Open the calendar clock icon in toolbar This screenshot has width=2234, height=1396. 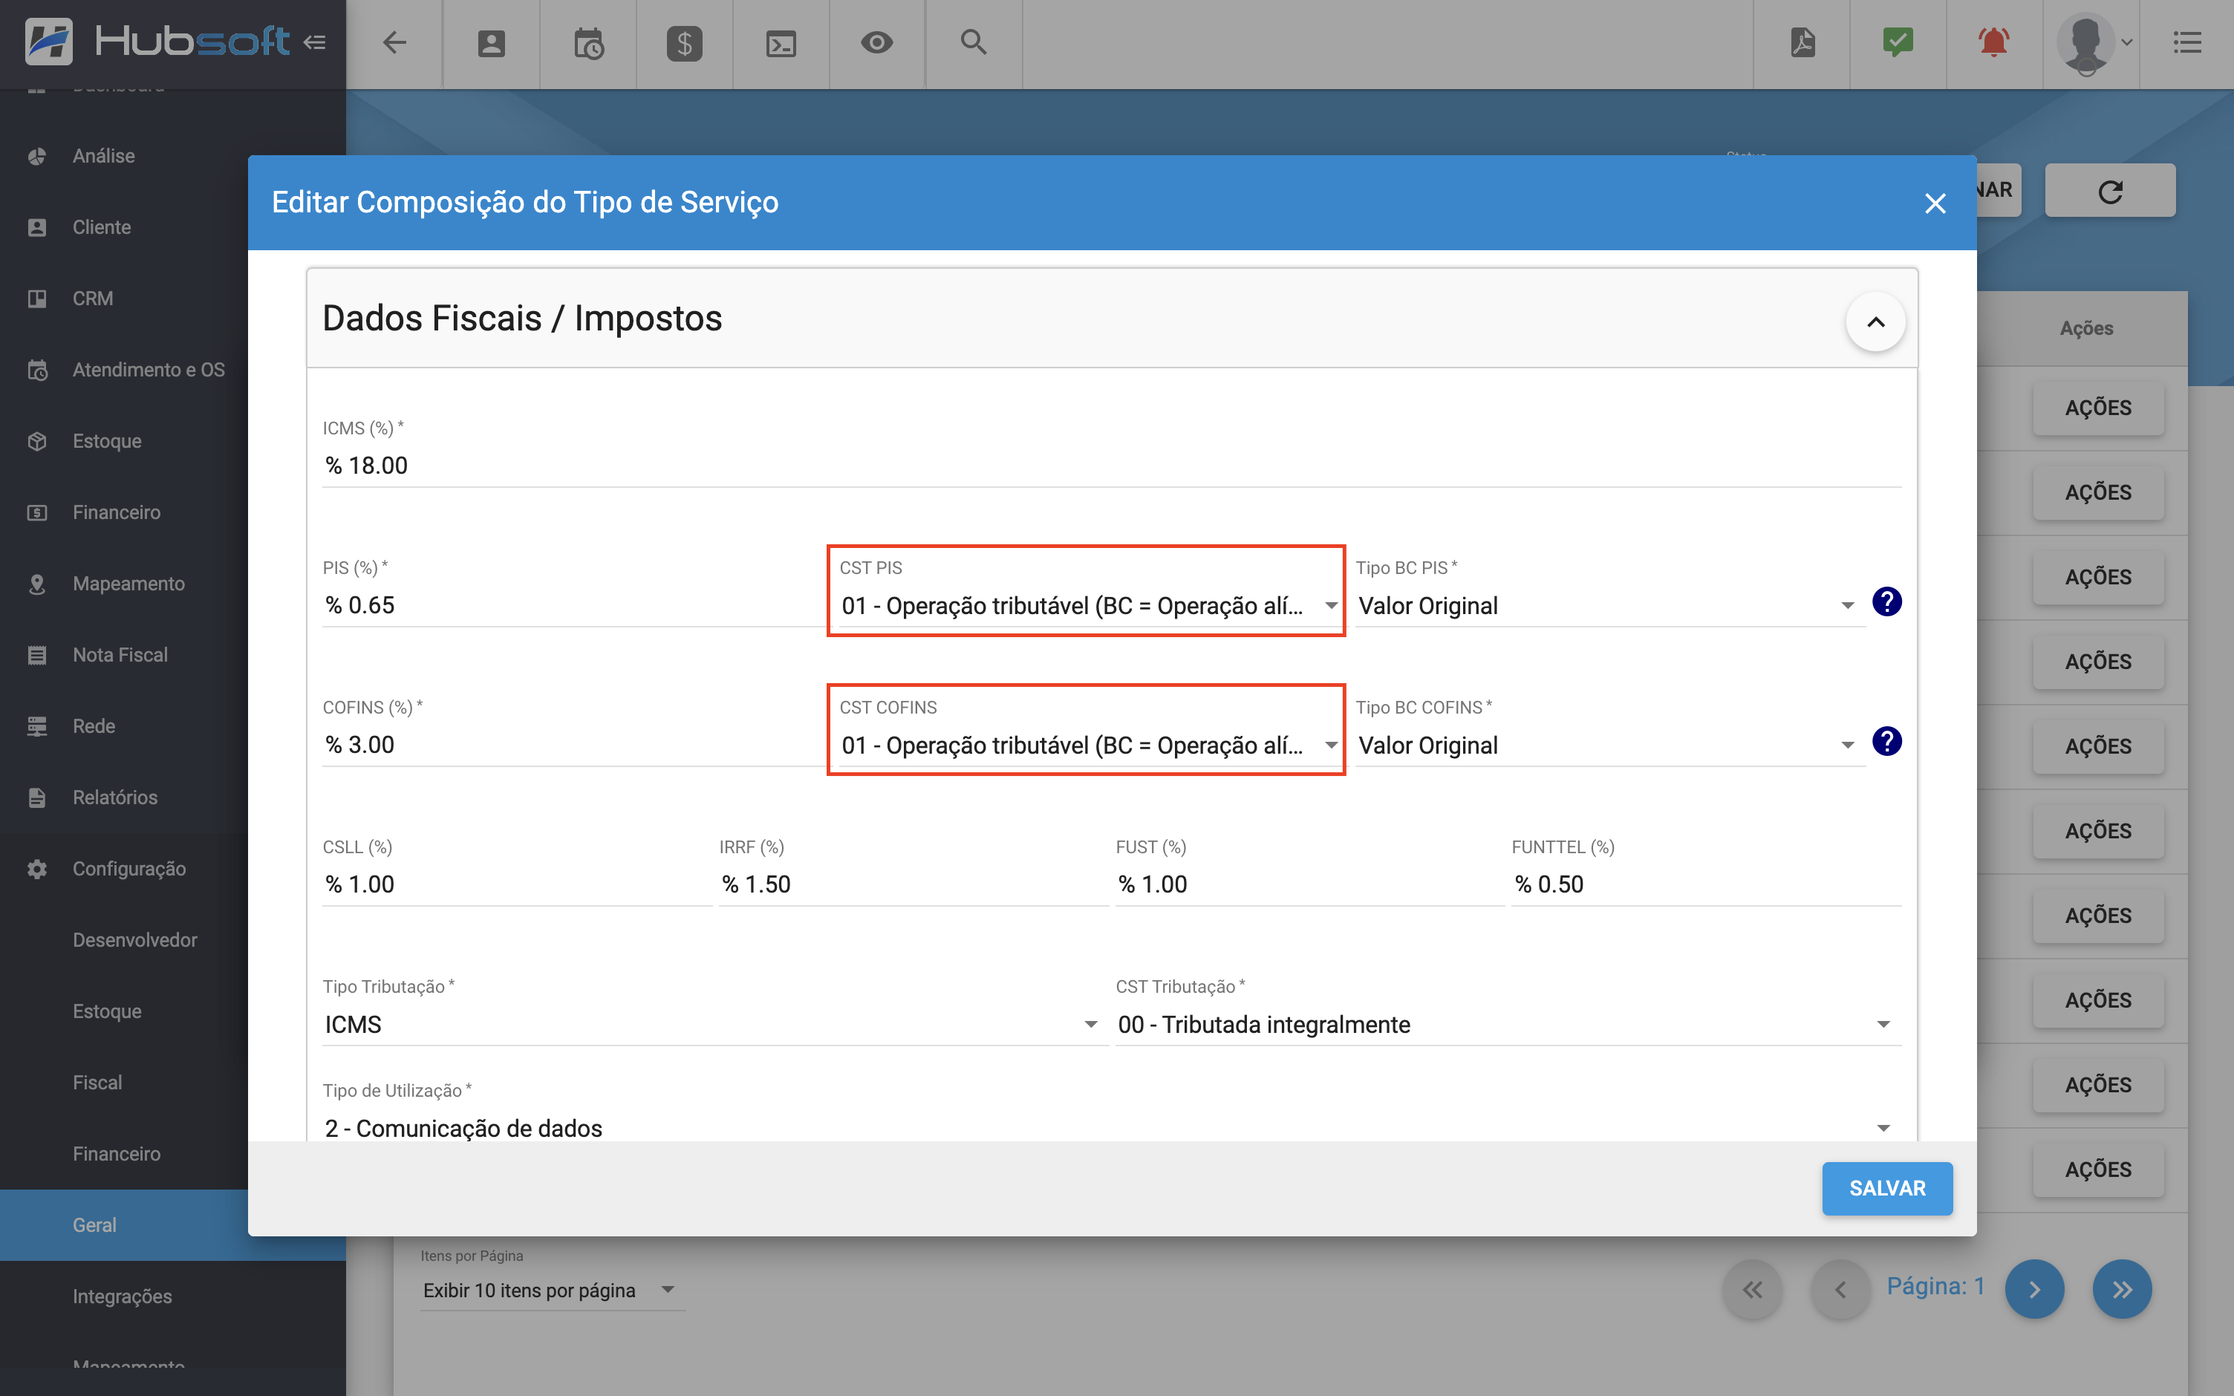pos(588,42)
